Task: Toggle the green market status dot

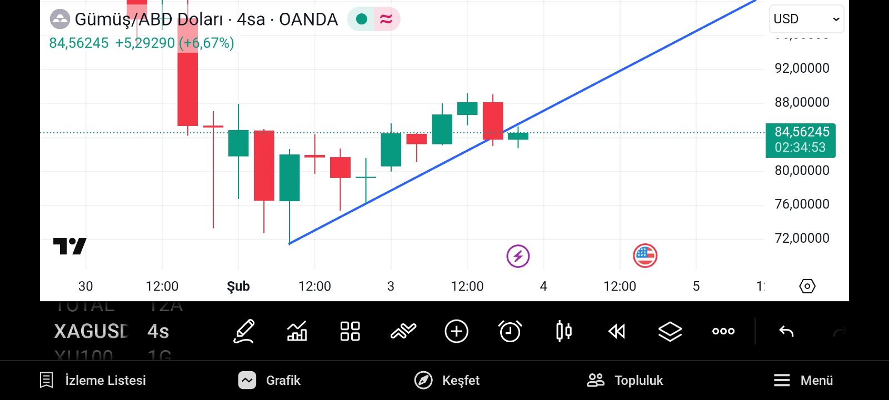Action: pyautogui.click(x=362, y=19)
